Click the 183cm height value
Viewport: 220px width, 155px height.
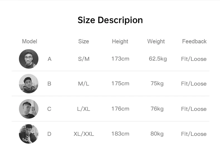coord(120,134)
